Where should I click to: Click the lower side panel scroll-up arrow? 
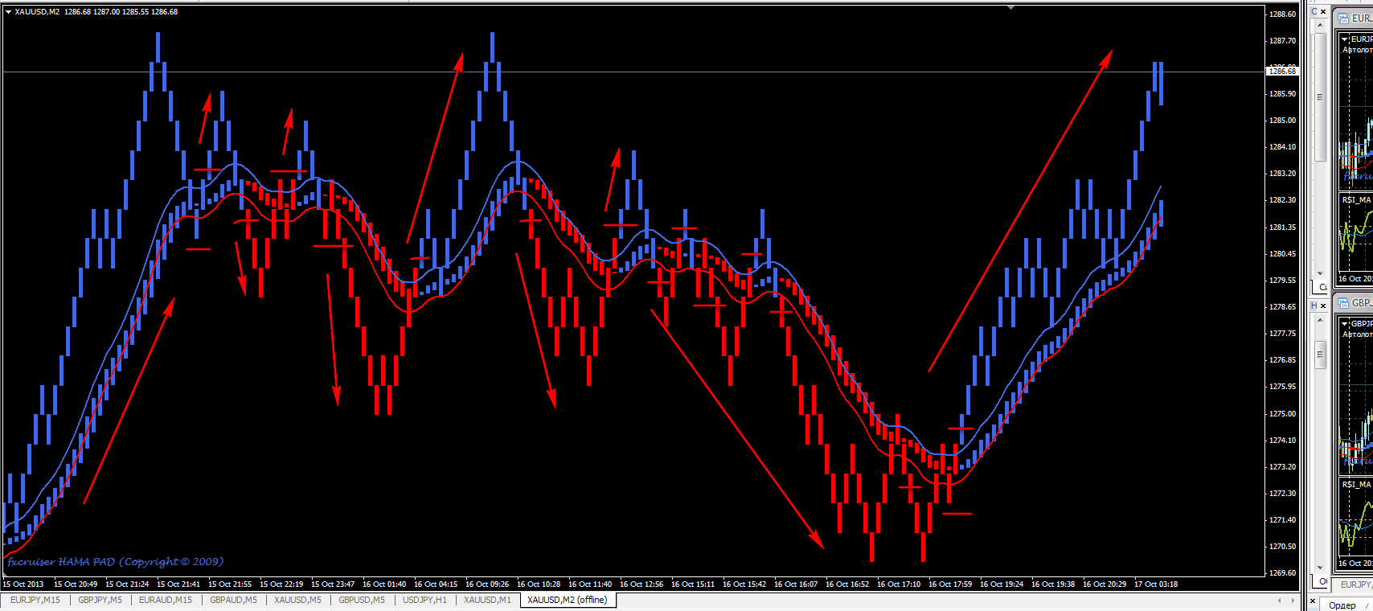click(1320, 320)
